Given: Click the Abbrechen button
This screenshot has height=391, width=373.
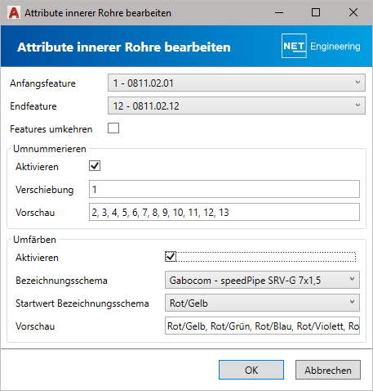Looking at the screenshot, I should [x=328, y=370].
